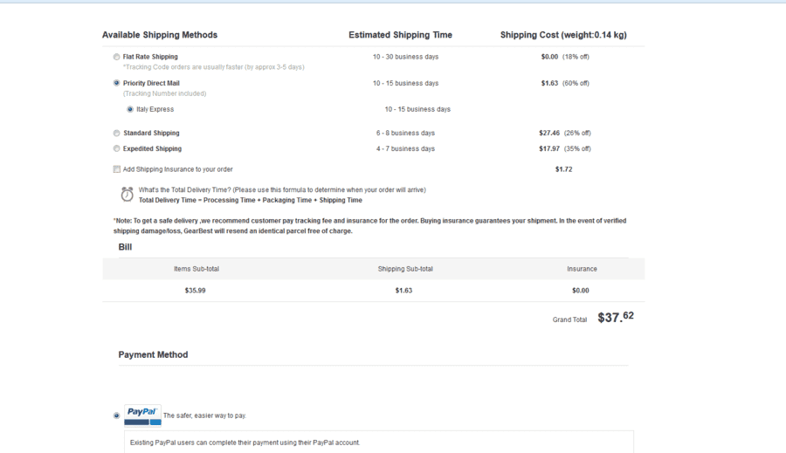The width and height of the screenshot is (786, 453).
Task: Select the Priority Direct Mail radio button
Action: 116,83
